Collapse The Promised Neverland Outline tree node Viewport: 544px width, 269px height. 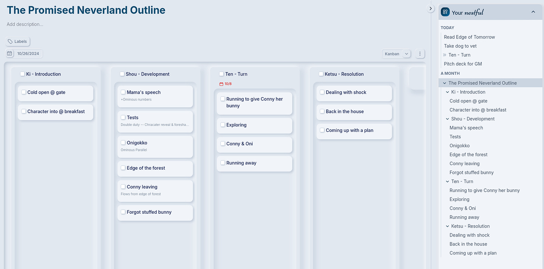pyautogui.click(x=444, y=83)
